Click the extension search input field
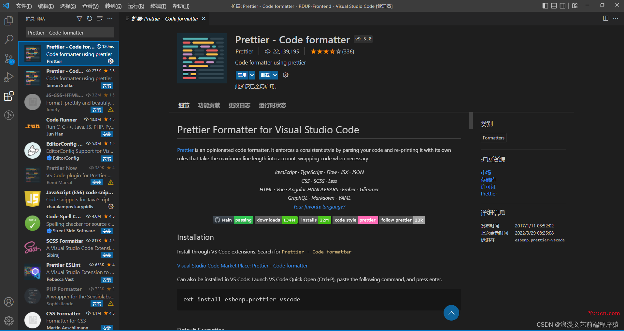The width and height of the screenshot is (624, 331). [x=70, y=33]
